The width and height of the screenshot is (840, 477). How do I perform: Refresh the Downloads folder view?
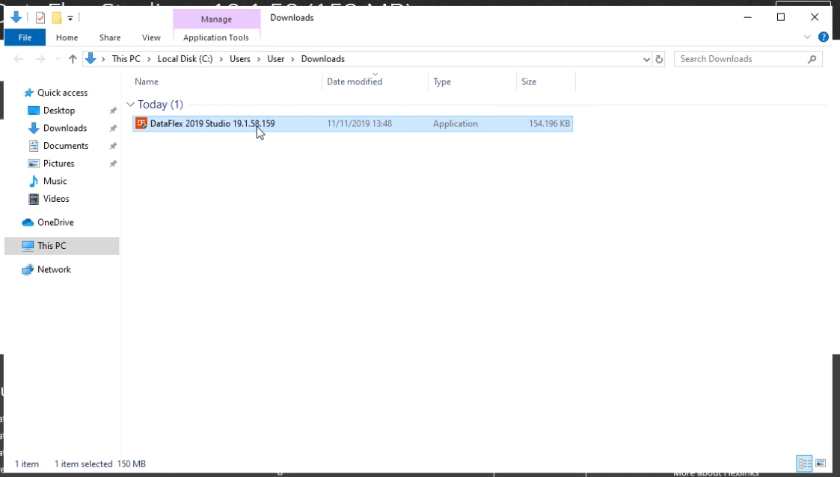coord(659,59)
